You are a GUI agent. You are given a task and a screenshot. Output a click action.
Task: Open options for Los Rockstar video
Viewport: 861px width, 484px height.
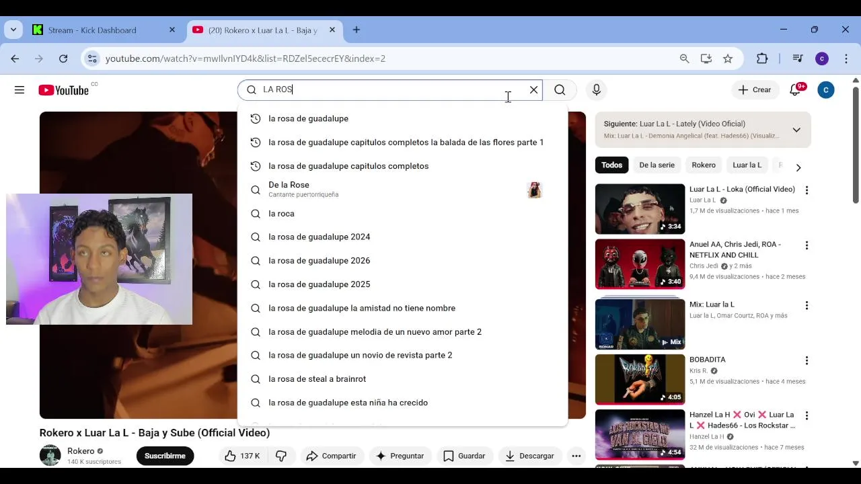tap(807, 415)
